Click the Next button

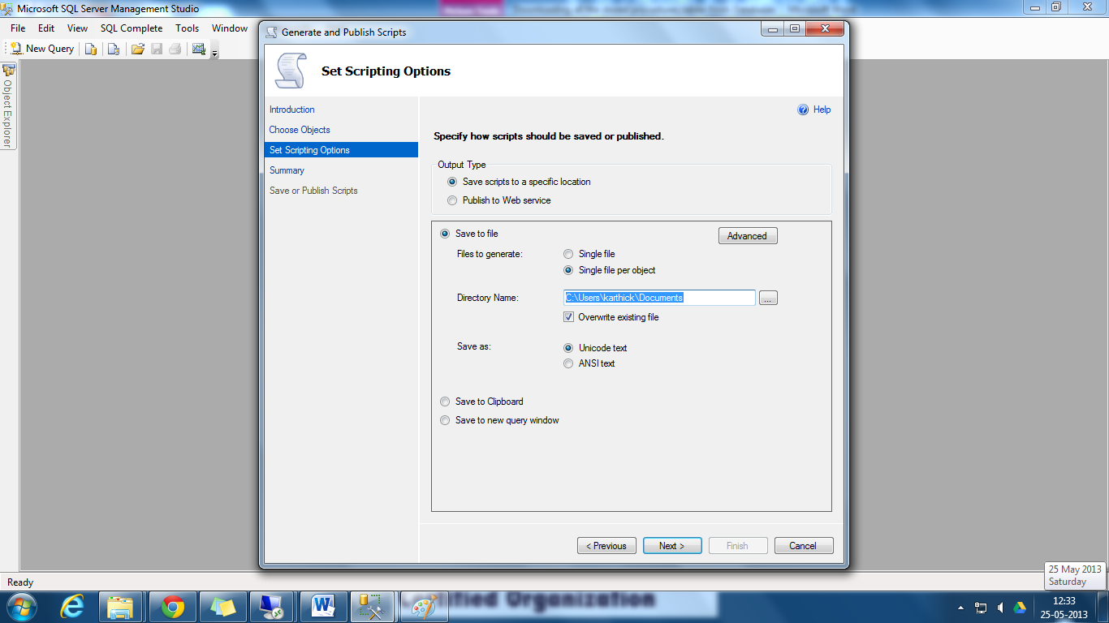coord(672,546)
